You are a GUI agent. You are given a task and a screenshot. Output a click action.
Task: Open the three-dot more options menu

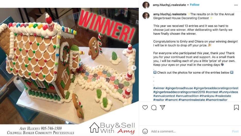pos(236,5)
